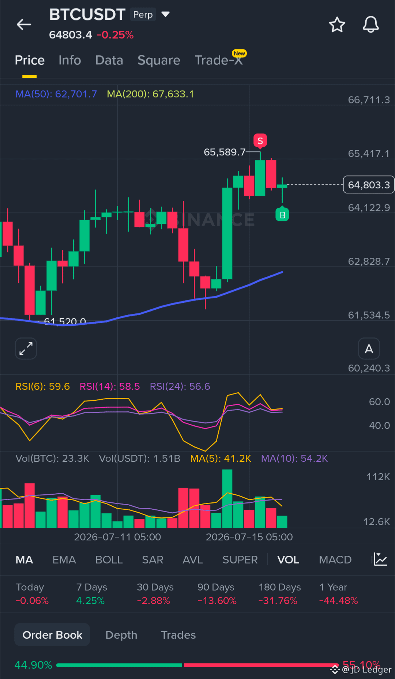The image size is (395, 679).
Task: Tap the green 44.90% buy ratio bar
Action: [x=119, y=665]
